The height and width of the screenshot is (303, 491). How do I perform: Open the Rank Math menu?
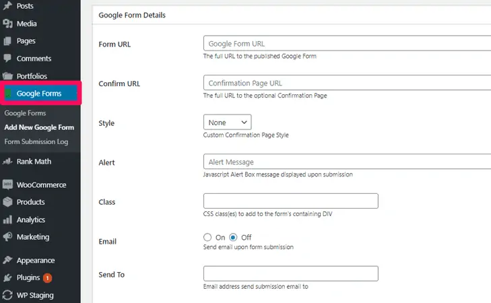point(34,162)
